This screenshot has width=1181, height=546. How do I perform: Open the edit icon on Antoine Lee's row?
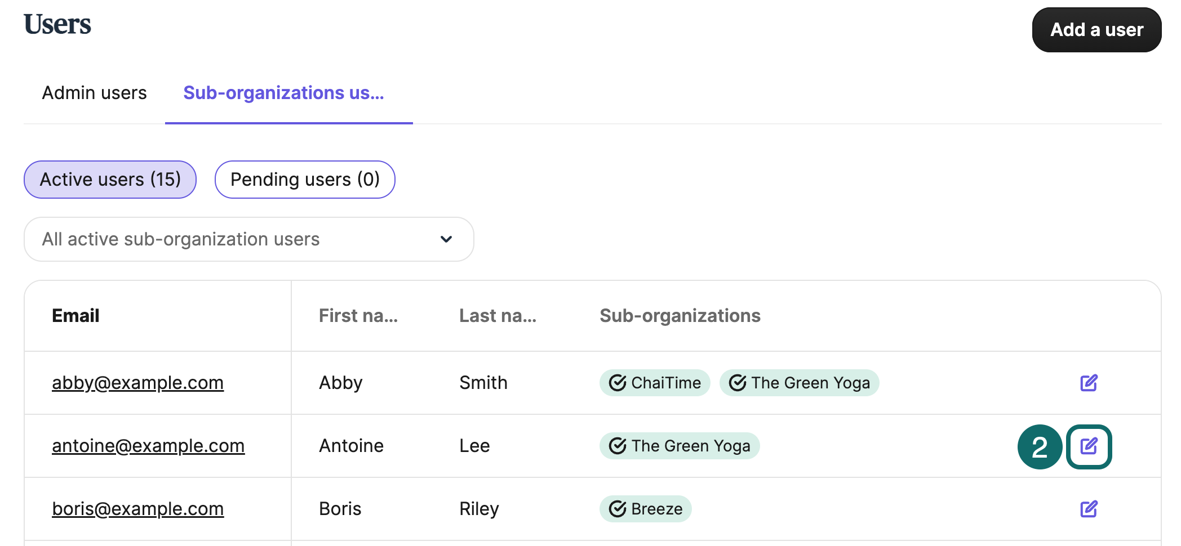click(x=1090, y=446)
